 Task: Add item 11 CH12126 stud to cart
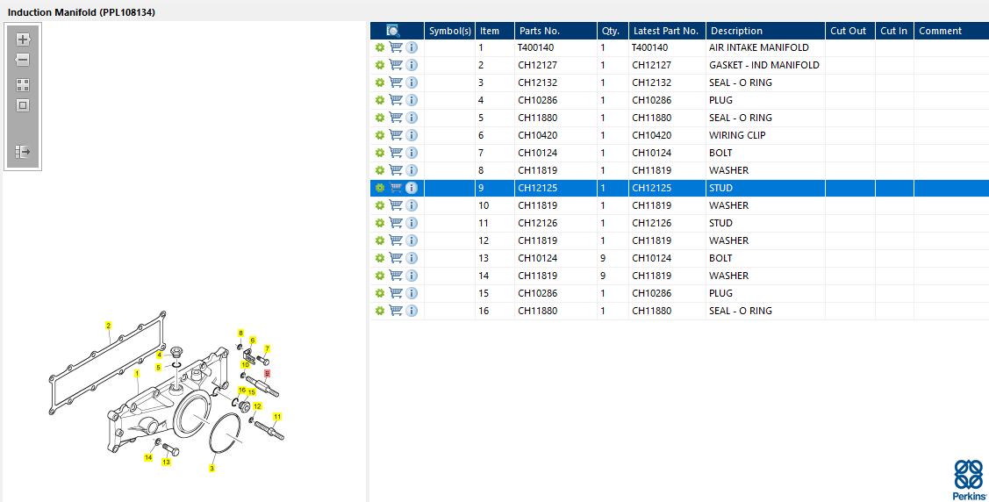pos(396,223)
